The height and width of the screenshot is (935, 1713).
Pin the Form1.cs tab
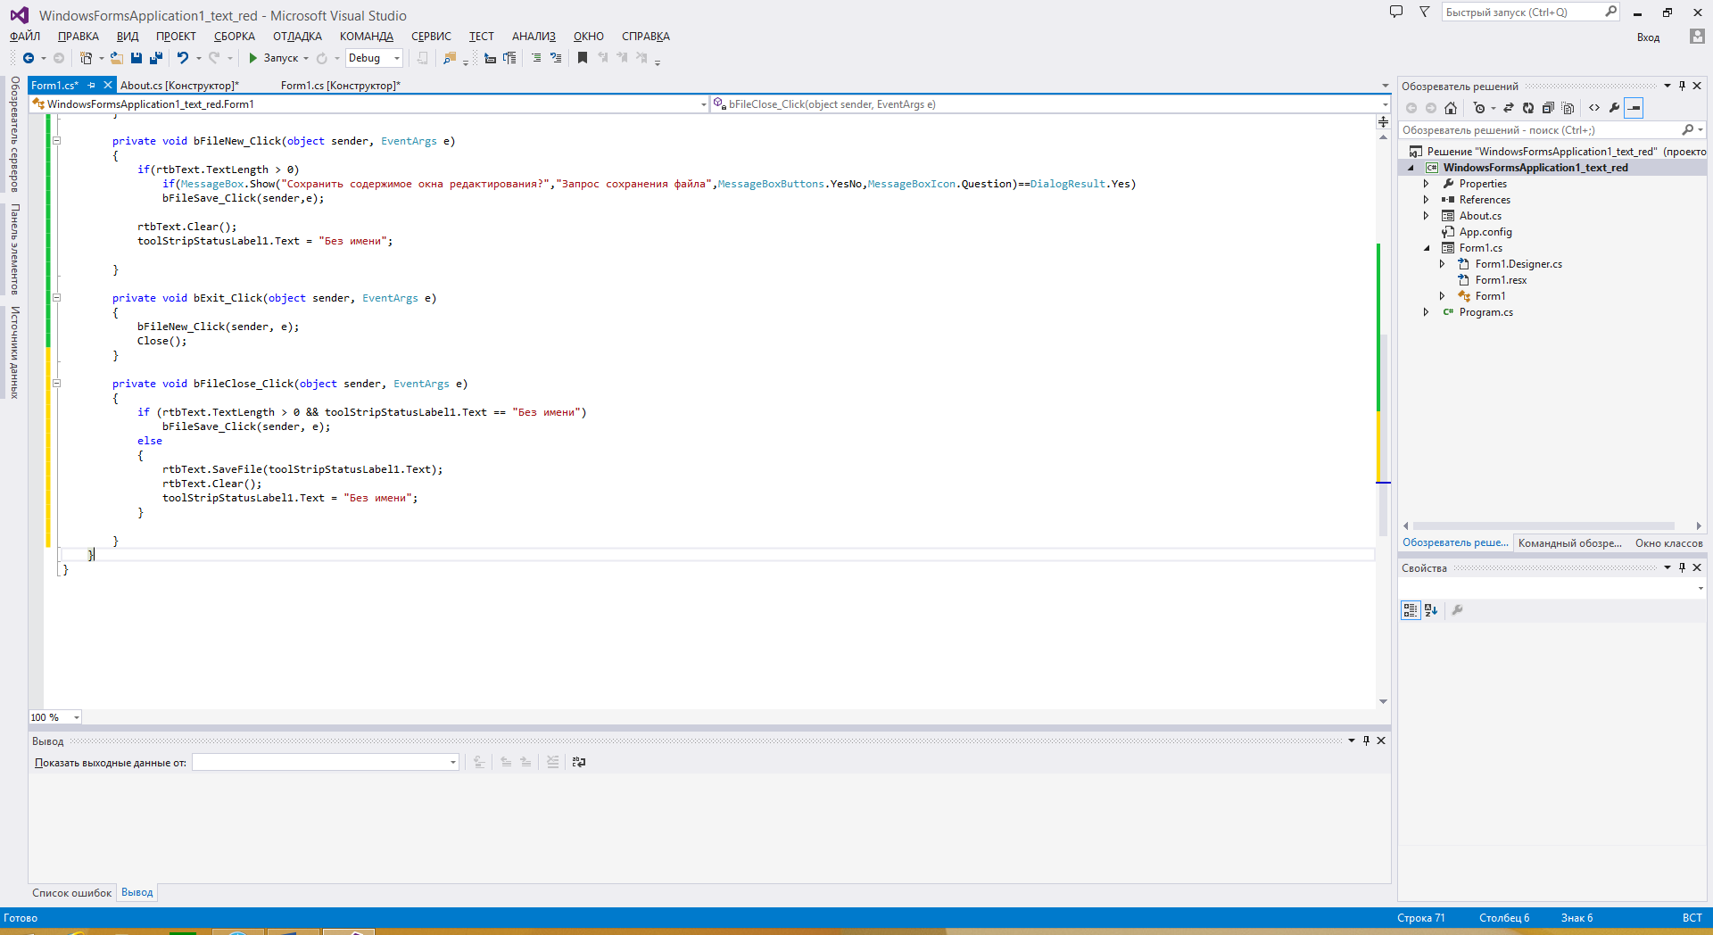click(x=92, y=86)
